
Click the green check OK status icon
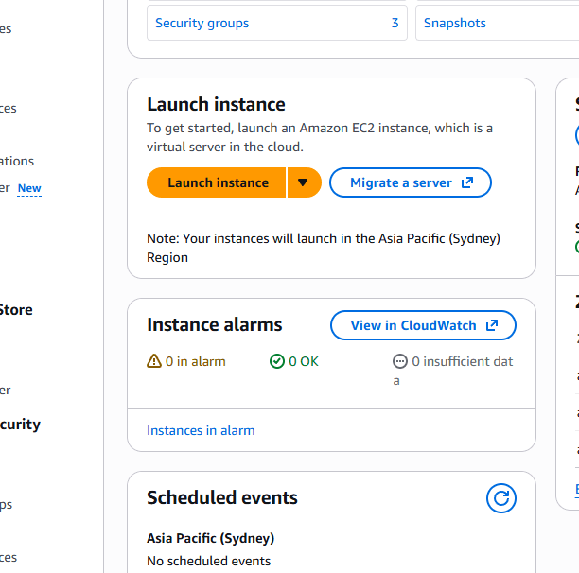pos(277,361)
